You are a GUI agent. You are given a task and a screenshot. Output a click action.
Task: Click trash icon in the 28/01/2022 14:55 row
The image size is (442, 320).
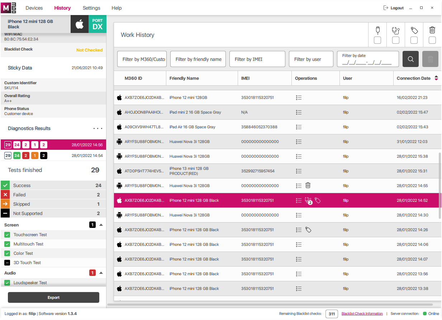(x=308, y=185)
